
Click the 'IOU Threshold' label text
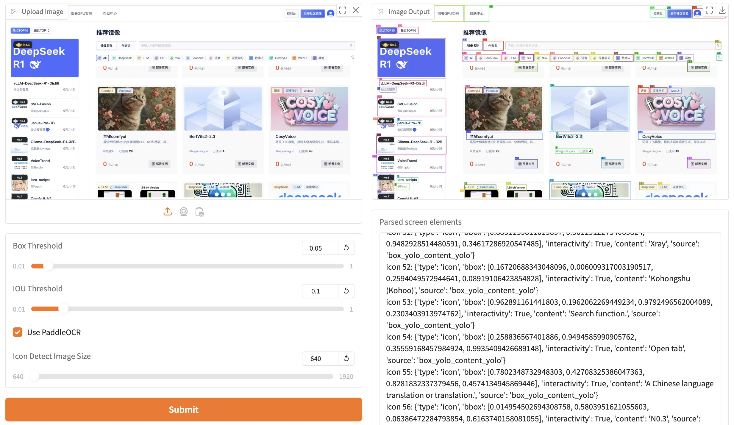(38, 288)
